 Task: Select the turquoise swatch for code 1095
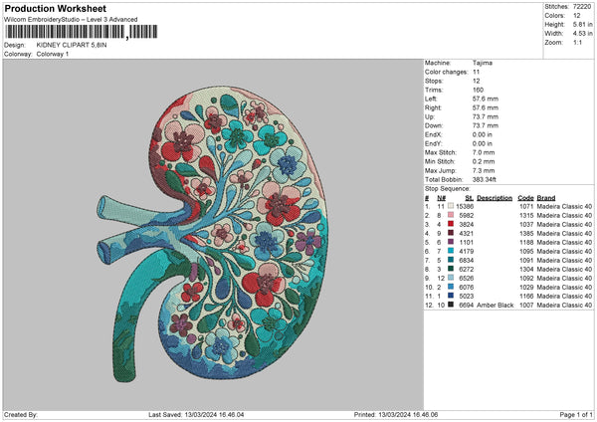coord(451,251)
